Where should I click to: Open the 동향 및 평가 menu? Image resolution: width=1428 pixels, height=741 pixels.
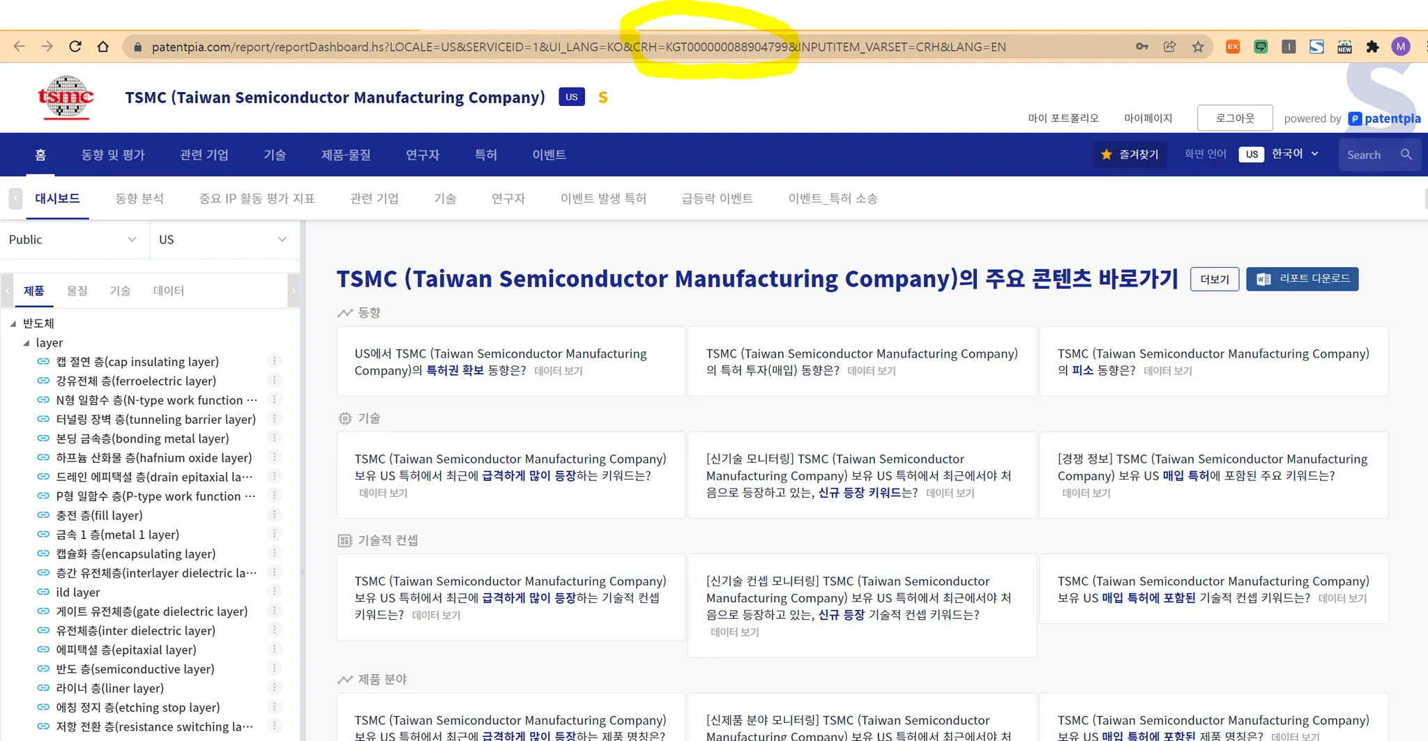pos(113,155)
